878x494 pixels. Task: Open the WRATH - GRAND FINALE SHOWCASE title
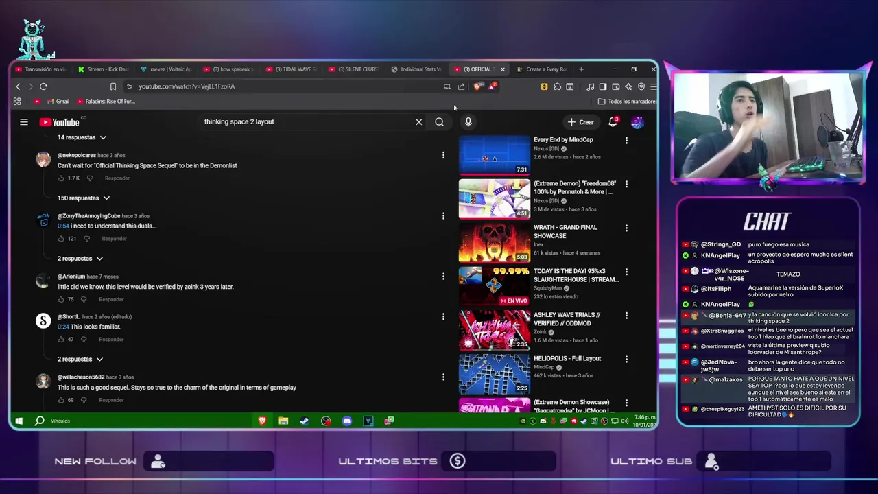click(565, 232)
